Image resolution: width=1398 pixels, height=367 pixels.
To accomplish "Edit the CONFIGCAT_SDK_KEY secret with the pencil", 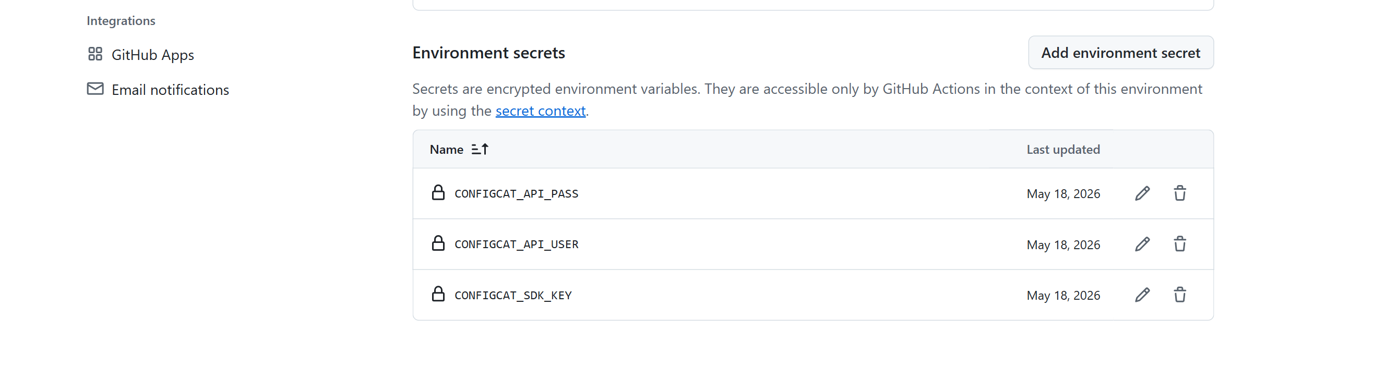I will [x=1142, y=295].
